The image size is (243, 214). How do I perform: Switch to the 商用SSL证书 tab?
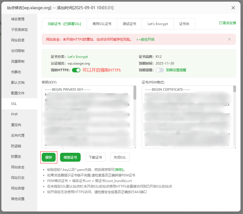(102, 24)
